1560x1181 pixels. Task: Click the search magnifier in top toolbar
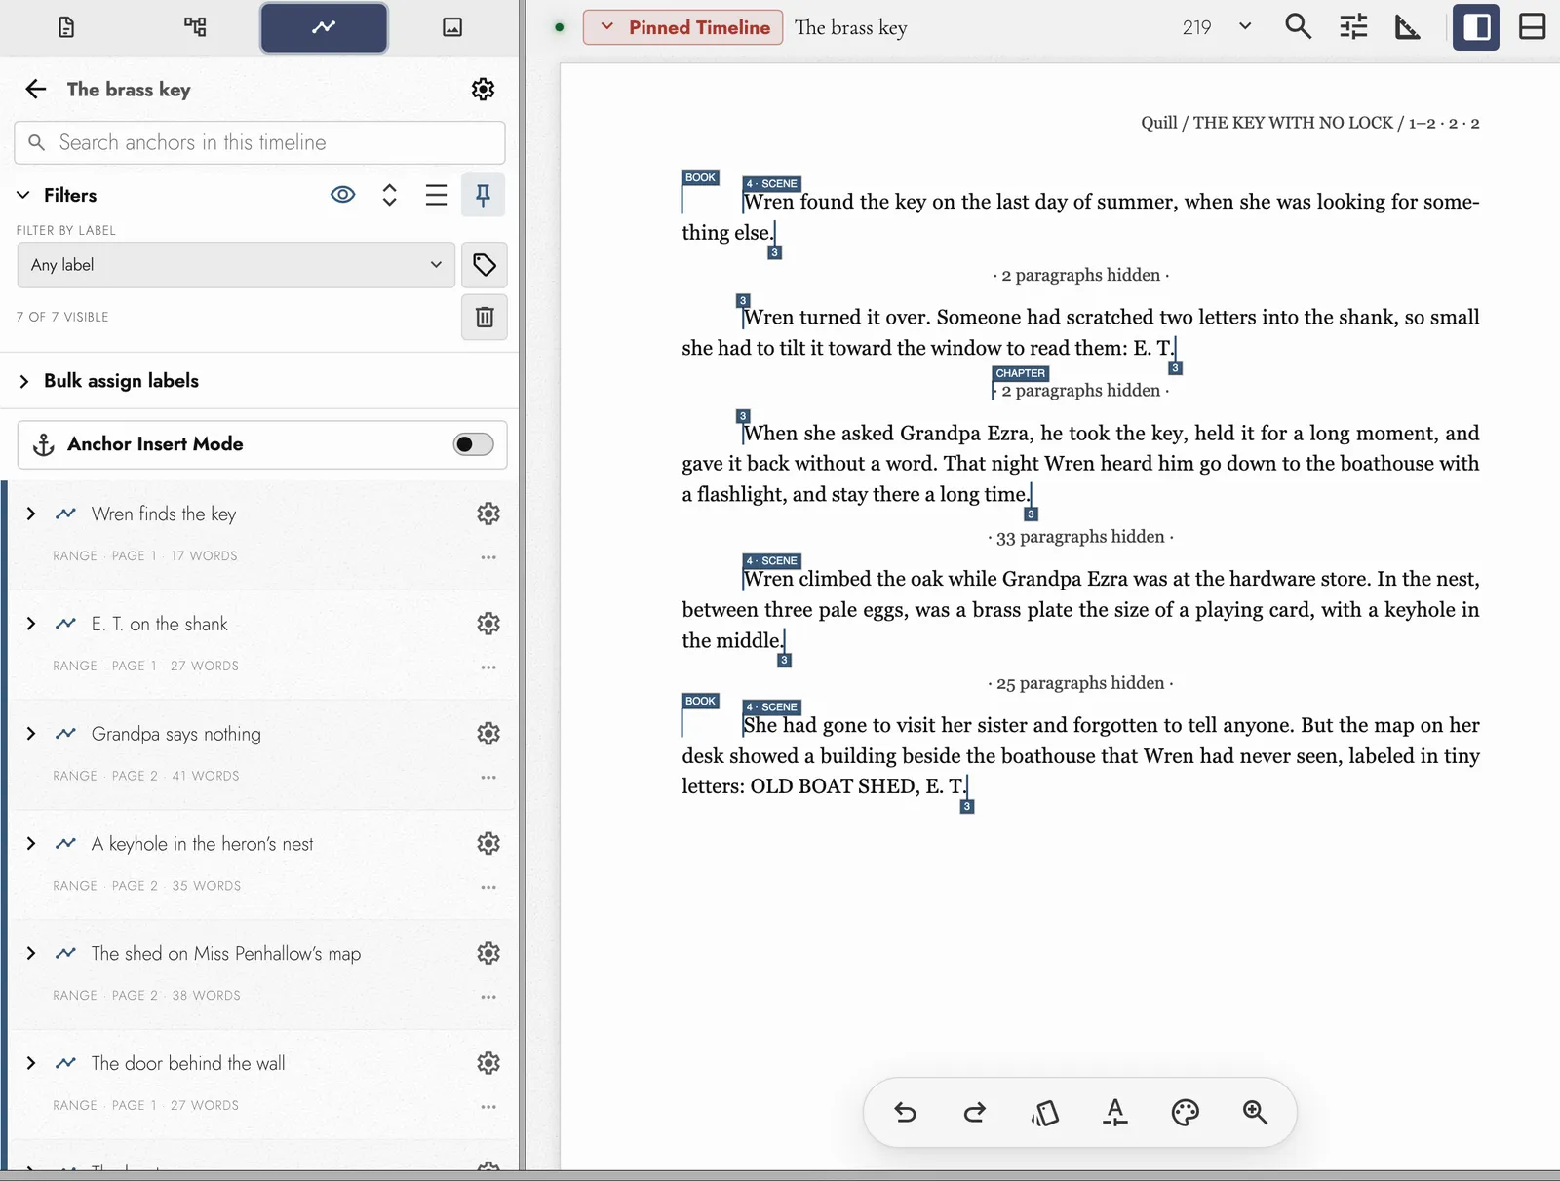[1298, 26]
